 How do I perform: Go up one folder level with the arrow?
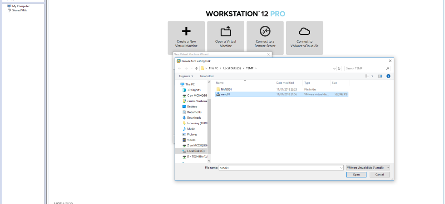[x=196, y=68]
